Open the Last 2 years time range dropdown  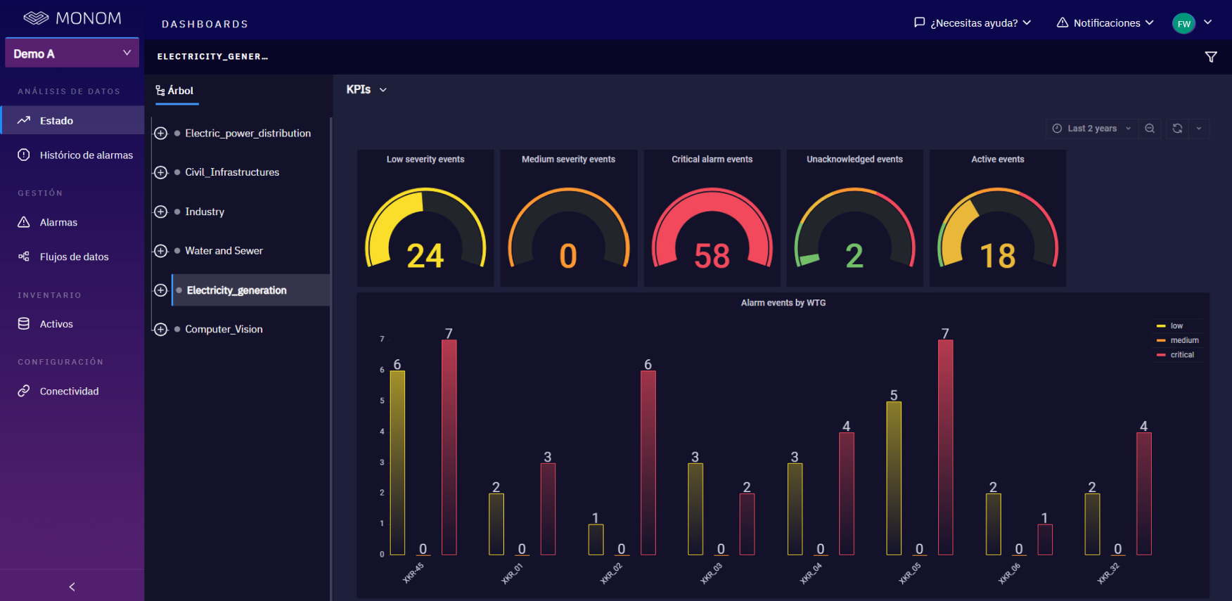tap(1092, 129)
